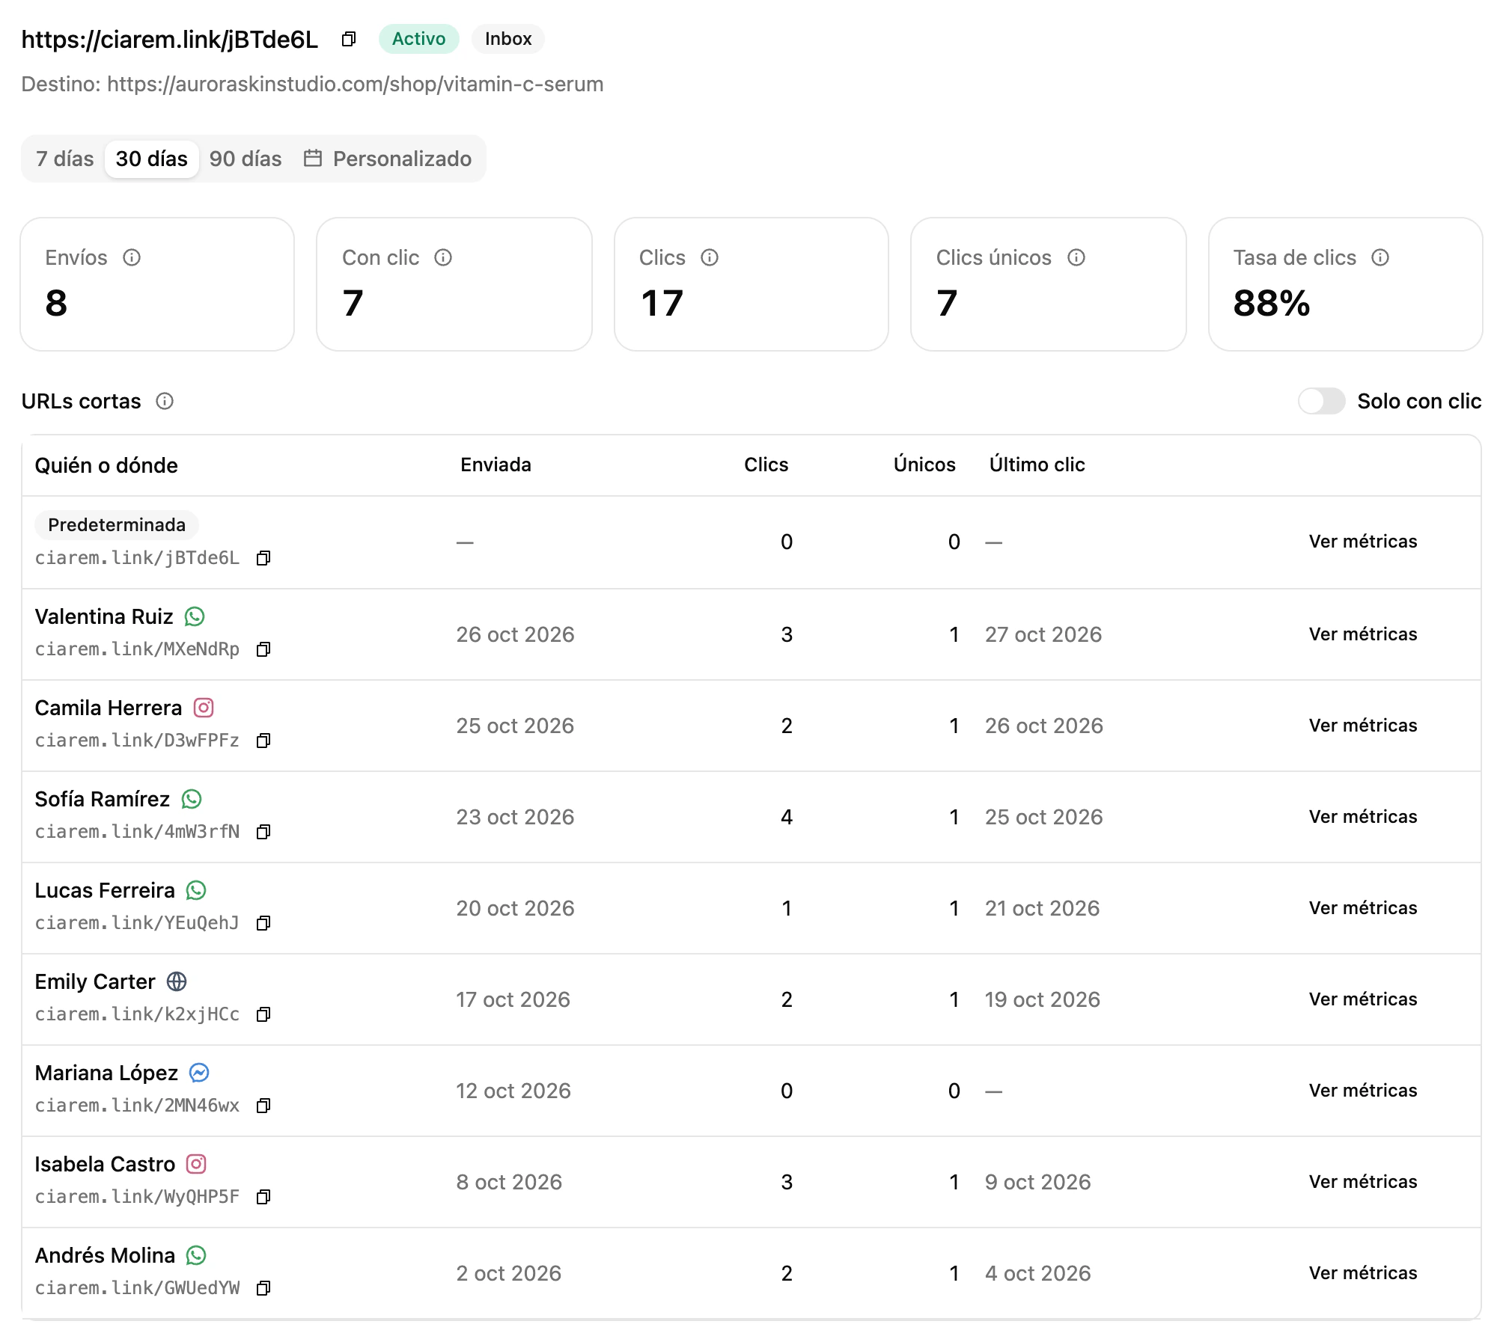Copy Lucas Ferreira's short link YEuQehJ
Screen dimensions: 1503x1342
point(263,923)
